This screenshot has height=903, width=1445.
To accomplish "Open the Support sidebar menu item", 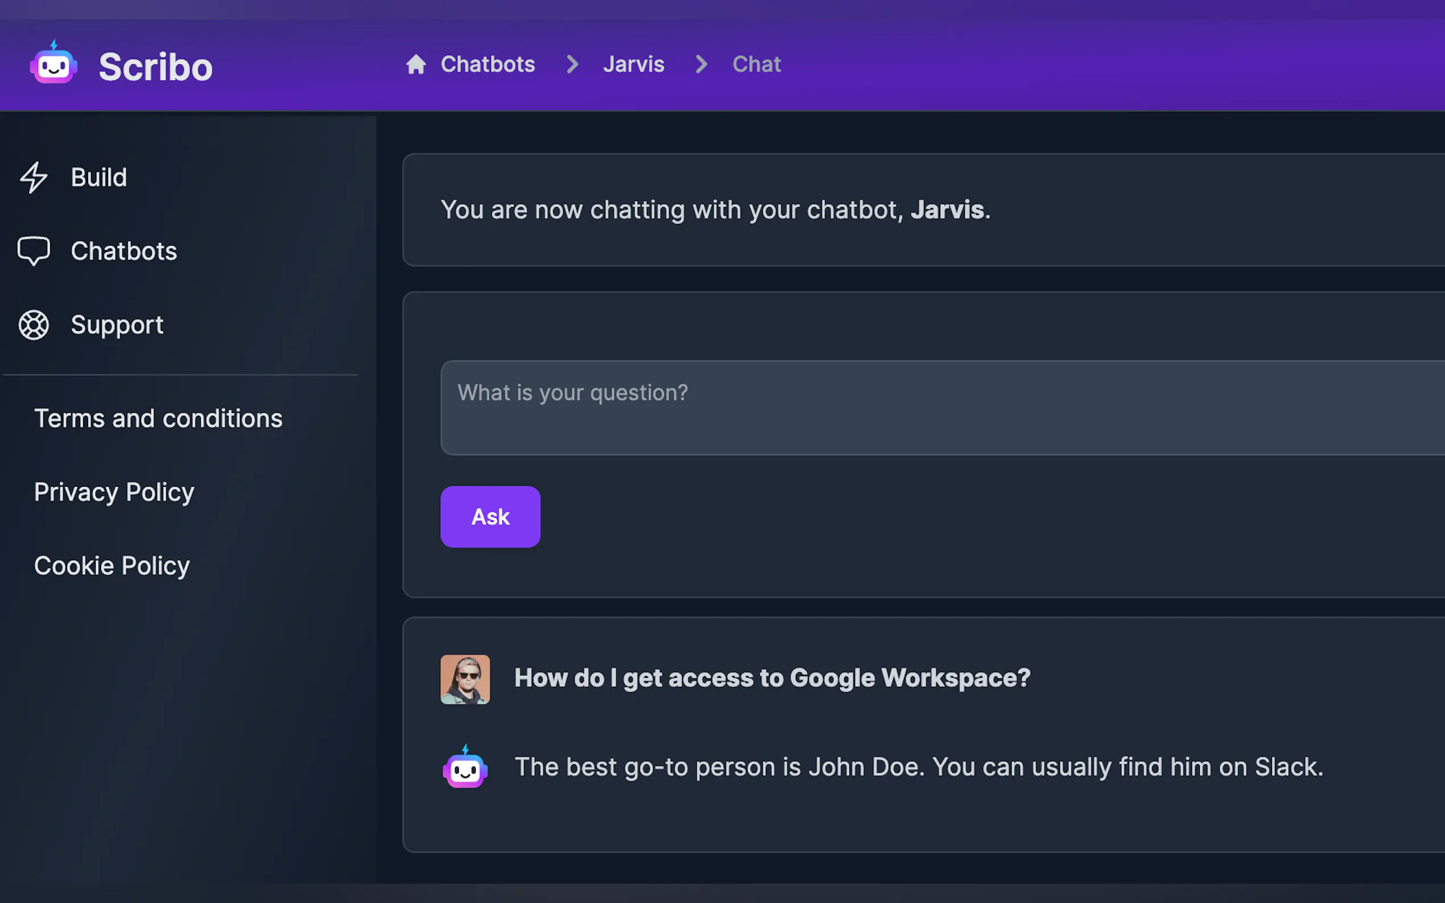I will (x=117, y=325).
